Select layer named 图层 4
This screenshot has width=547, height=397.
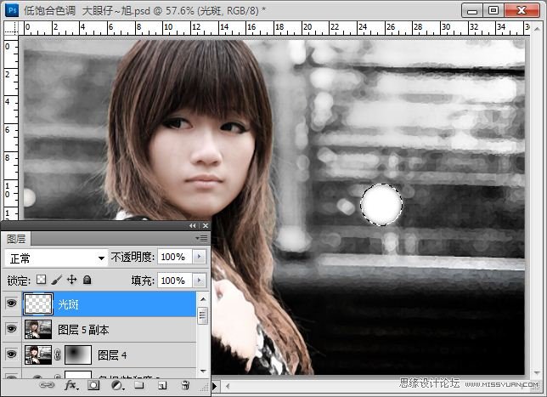click(112, 355)
